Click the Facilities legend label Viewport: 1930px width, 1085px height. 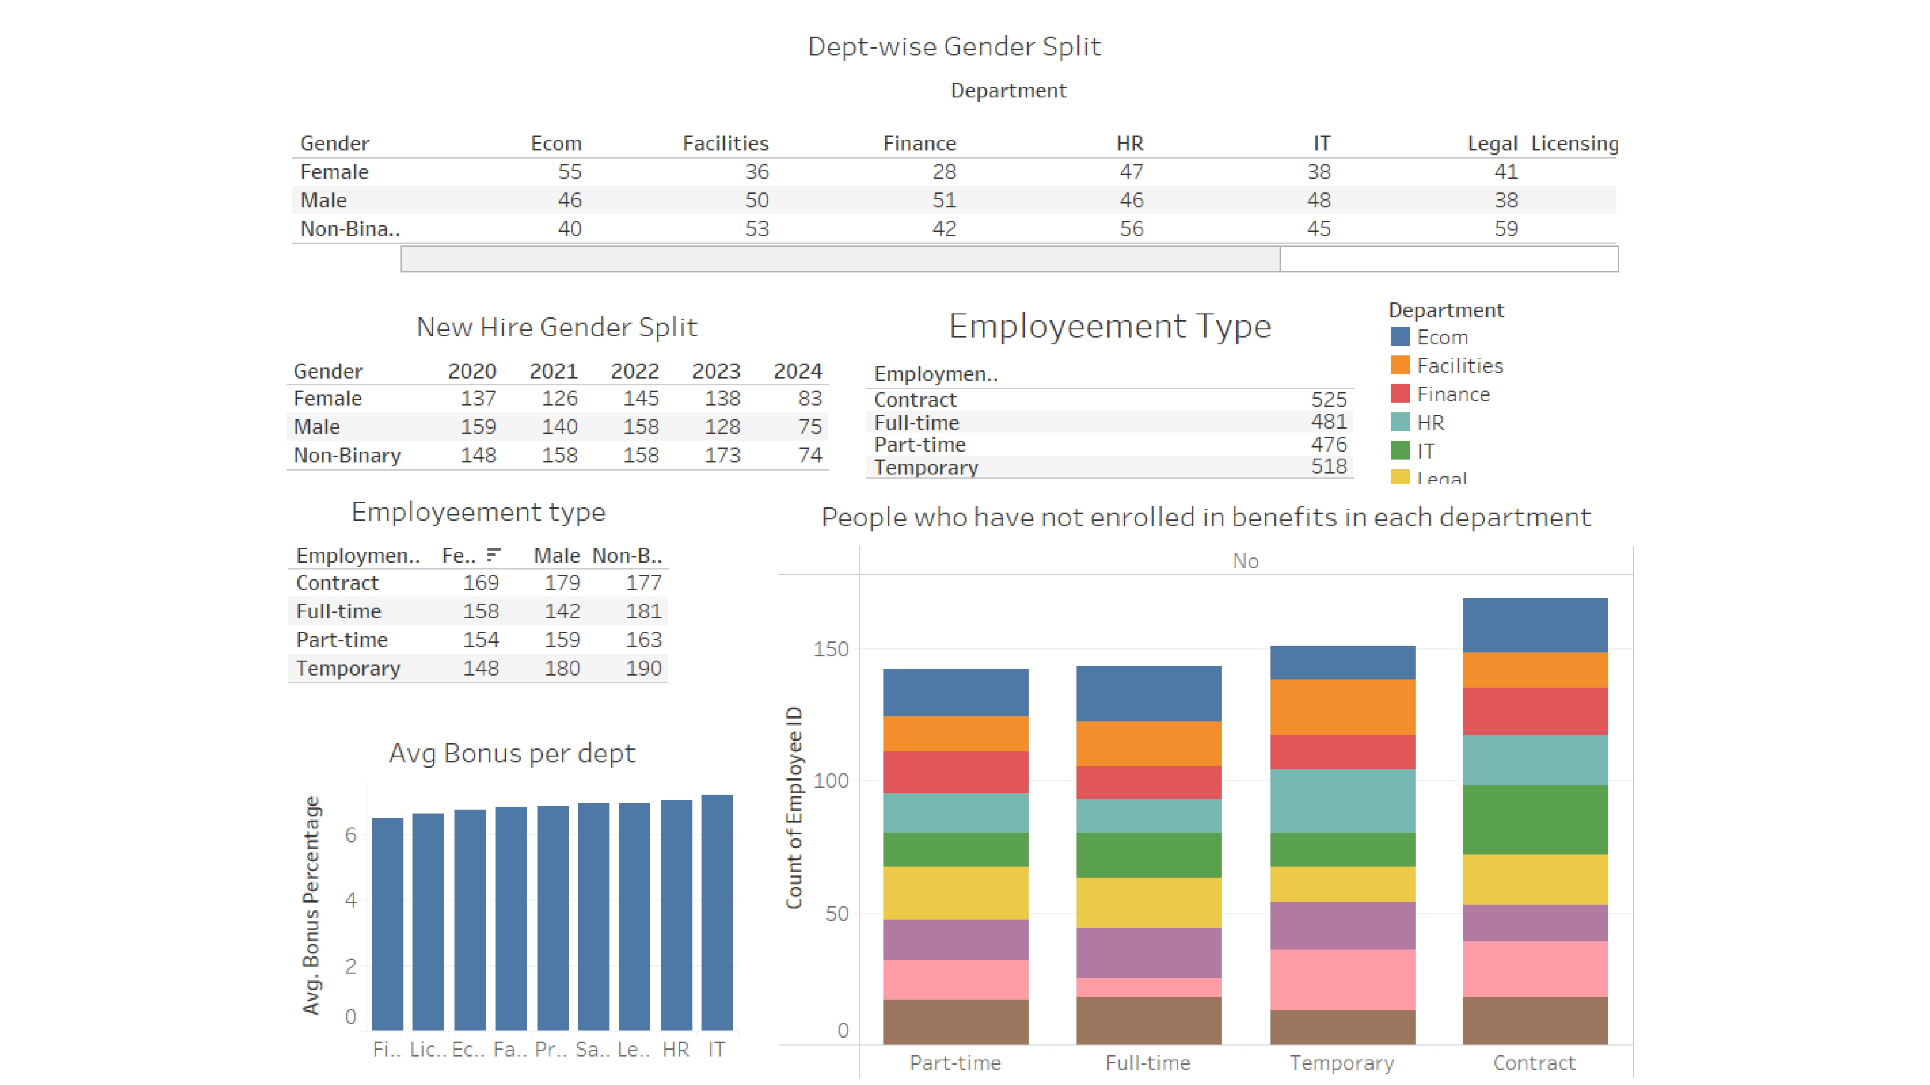[1460, 366]
